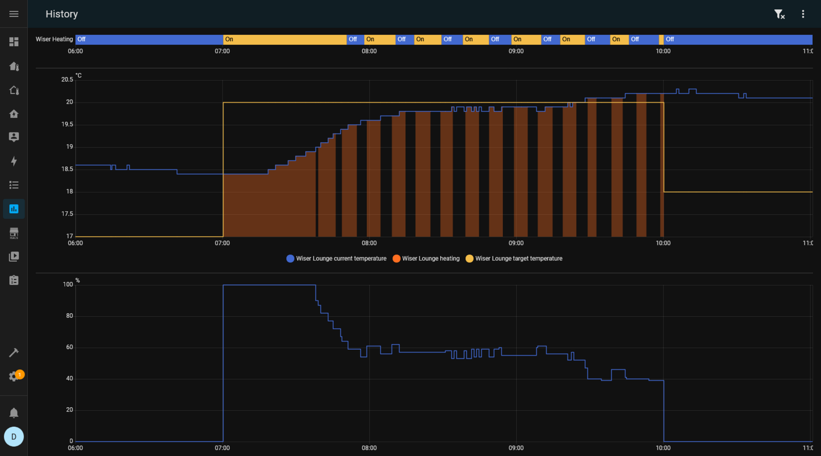Screen dimensions: 821x456
Task: Click the first Off segment in Wiser Heating timeline
Action: tap(149, 40)
